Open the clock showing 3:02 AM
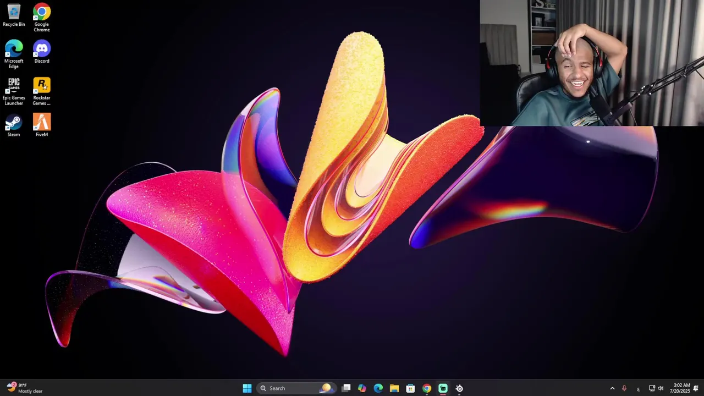Screen dimensions: 704x396 tap(679, 388)
